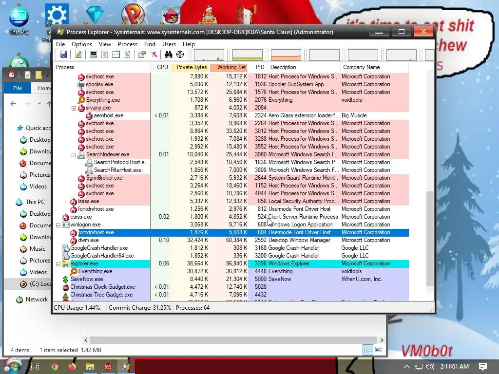
Task: Open the Help menu
Action: 189,44
